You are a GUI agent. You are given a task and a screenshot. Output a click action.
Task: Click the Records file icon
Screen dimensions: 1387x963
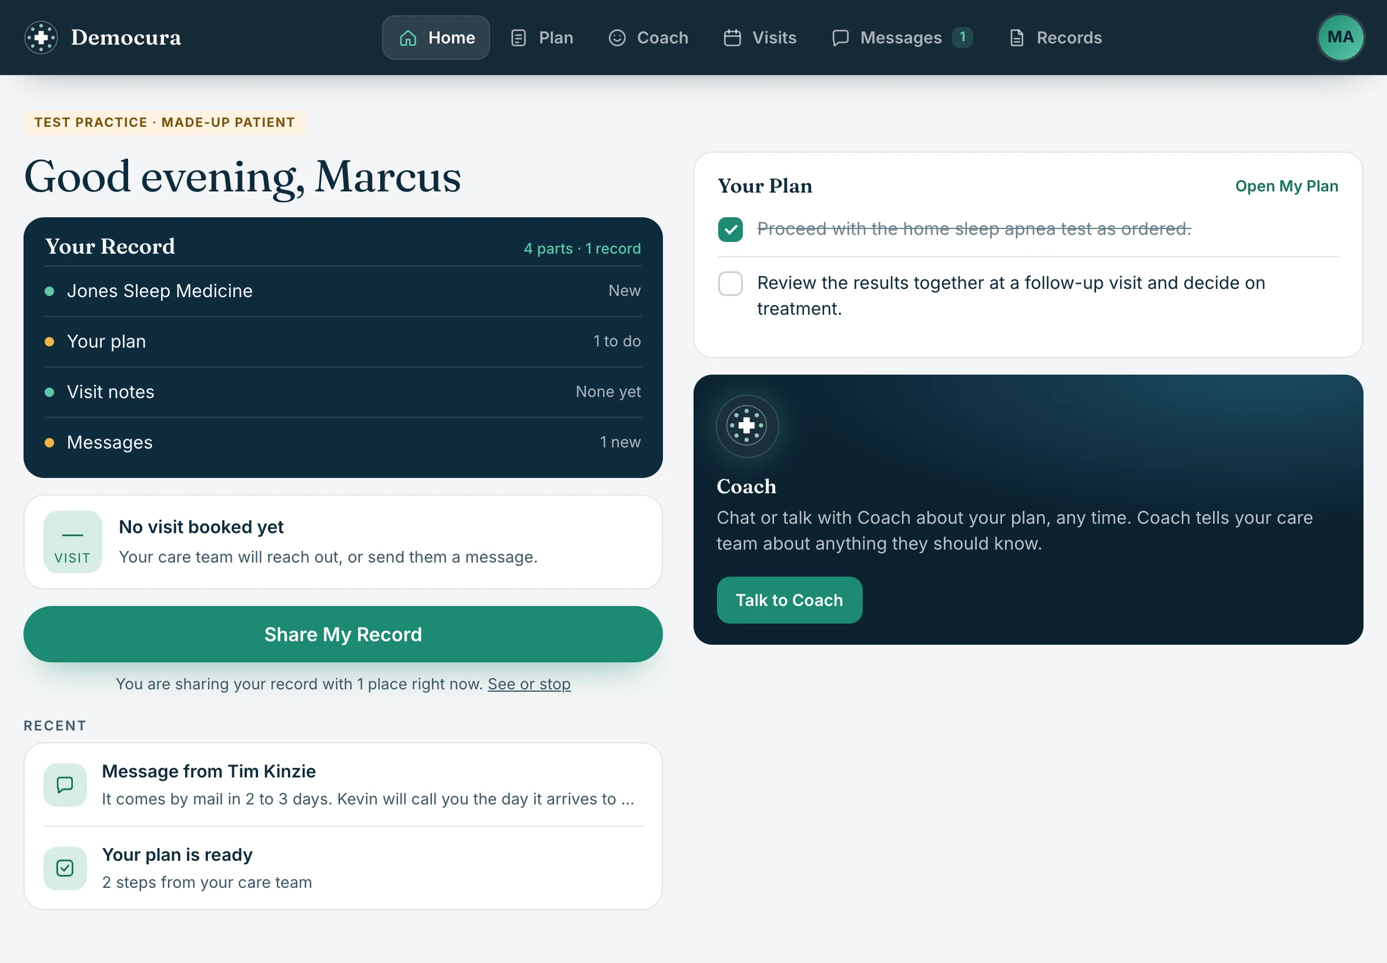click(1017, 38)
